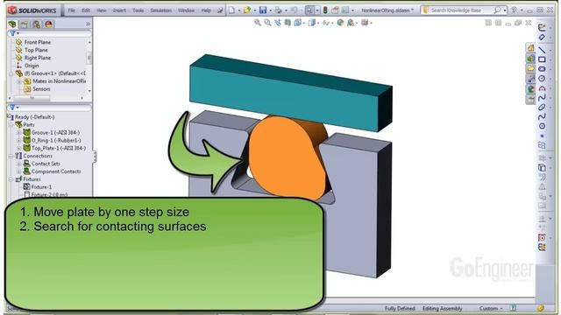Click the Print icon
Image resolution: width=561 pixels, height=315 pixels.
point(278,10)
